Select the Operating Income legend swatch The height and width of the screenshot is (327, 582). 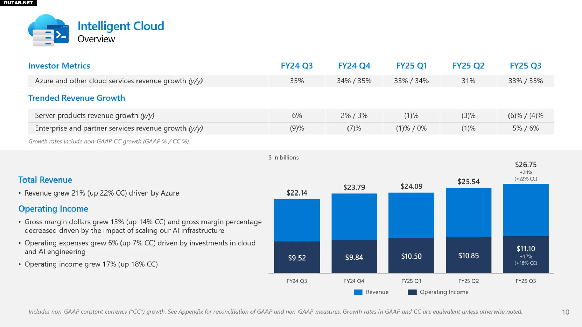[412, 292]
